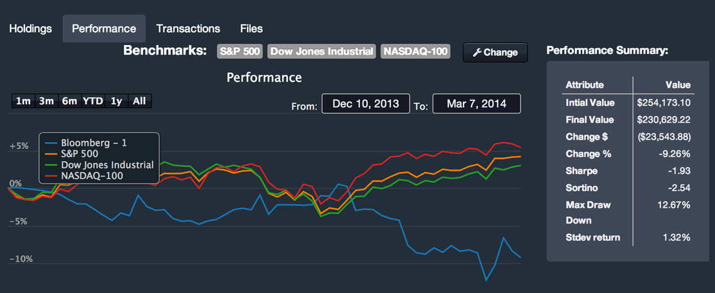Click the +5% axis label
Viewport: 715px width, 293px height.
[x=19, y=146]
